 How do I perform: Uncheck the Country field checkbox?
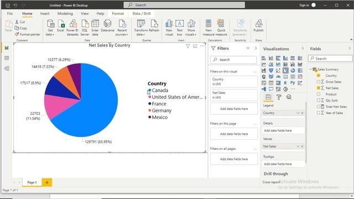click(x=319, y=75)
